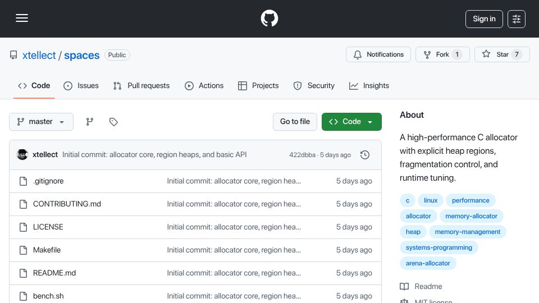Image resolution: width=539 pixels, height=303 pixels.
Task: Select the 'c' topic tag
Action: [408, 200]
